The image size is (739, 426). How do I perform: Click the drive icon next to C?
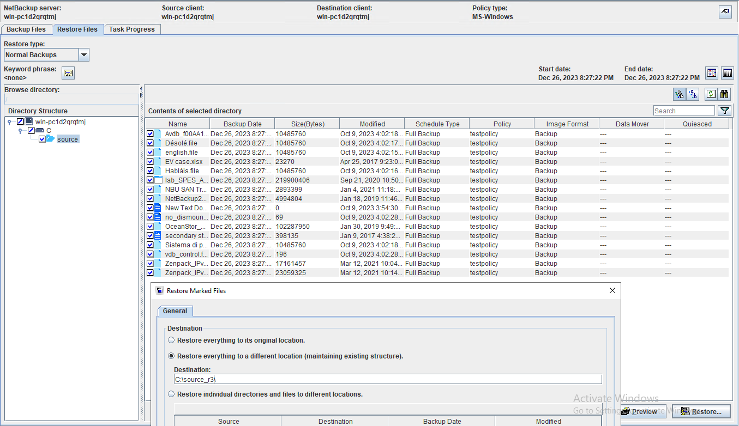[x=40, y=130]
